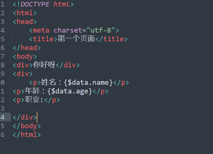
Task: Click the closing head tag
Action: pos(27,48)
